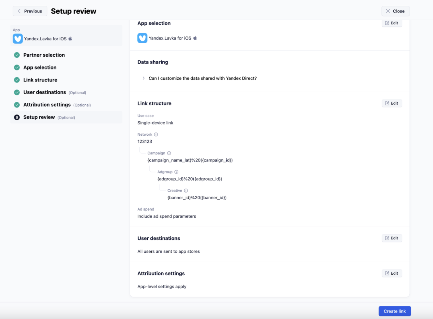
Task: Edit the Link structure section
Action: point(391,103)
